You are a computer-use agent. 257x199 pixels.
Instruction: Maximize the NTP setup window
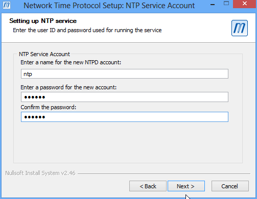pos(226,4)
